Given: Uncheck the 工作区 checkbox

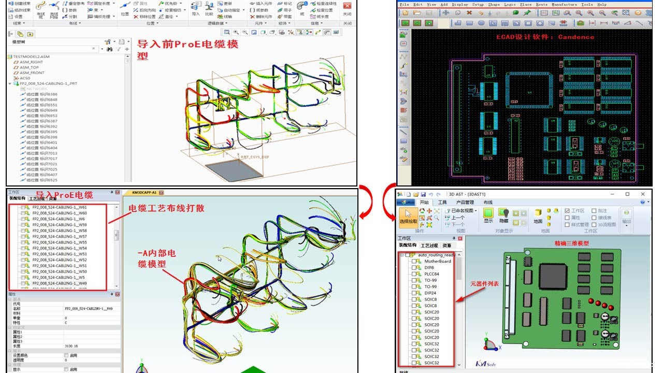Looking at the screenshot, I should [x=567, y=211].
